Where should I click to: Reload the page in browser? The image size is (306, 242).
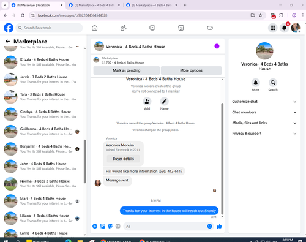tap(23, 15)
